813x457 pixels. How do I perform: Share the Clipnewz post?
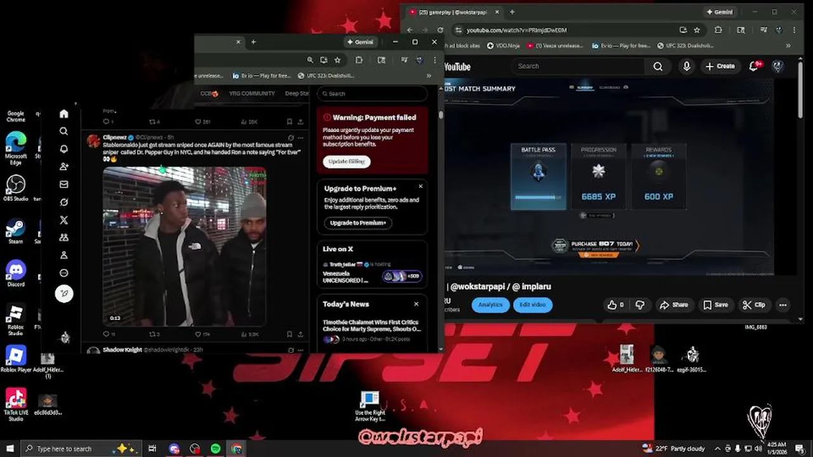click(300, 334)
